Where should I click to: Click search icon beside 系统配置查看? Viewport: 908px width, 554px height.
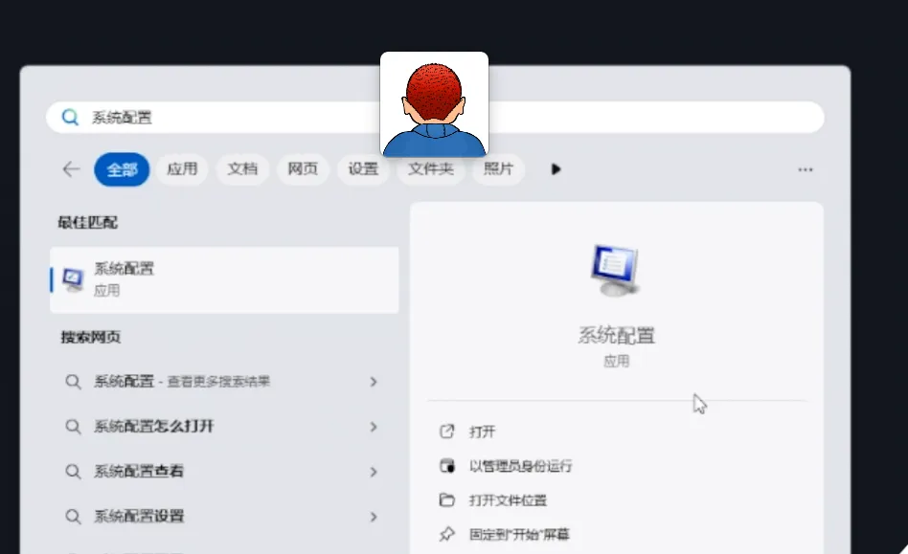pos(73,472)
